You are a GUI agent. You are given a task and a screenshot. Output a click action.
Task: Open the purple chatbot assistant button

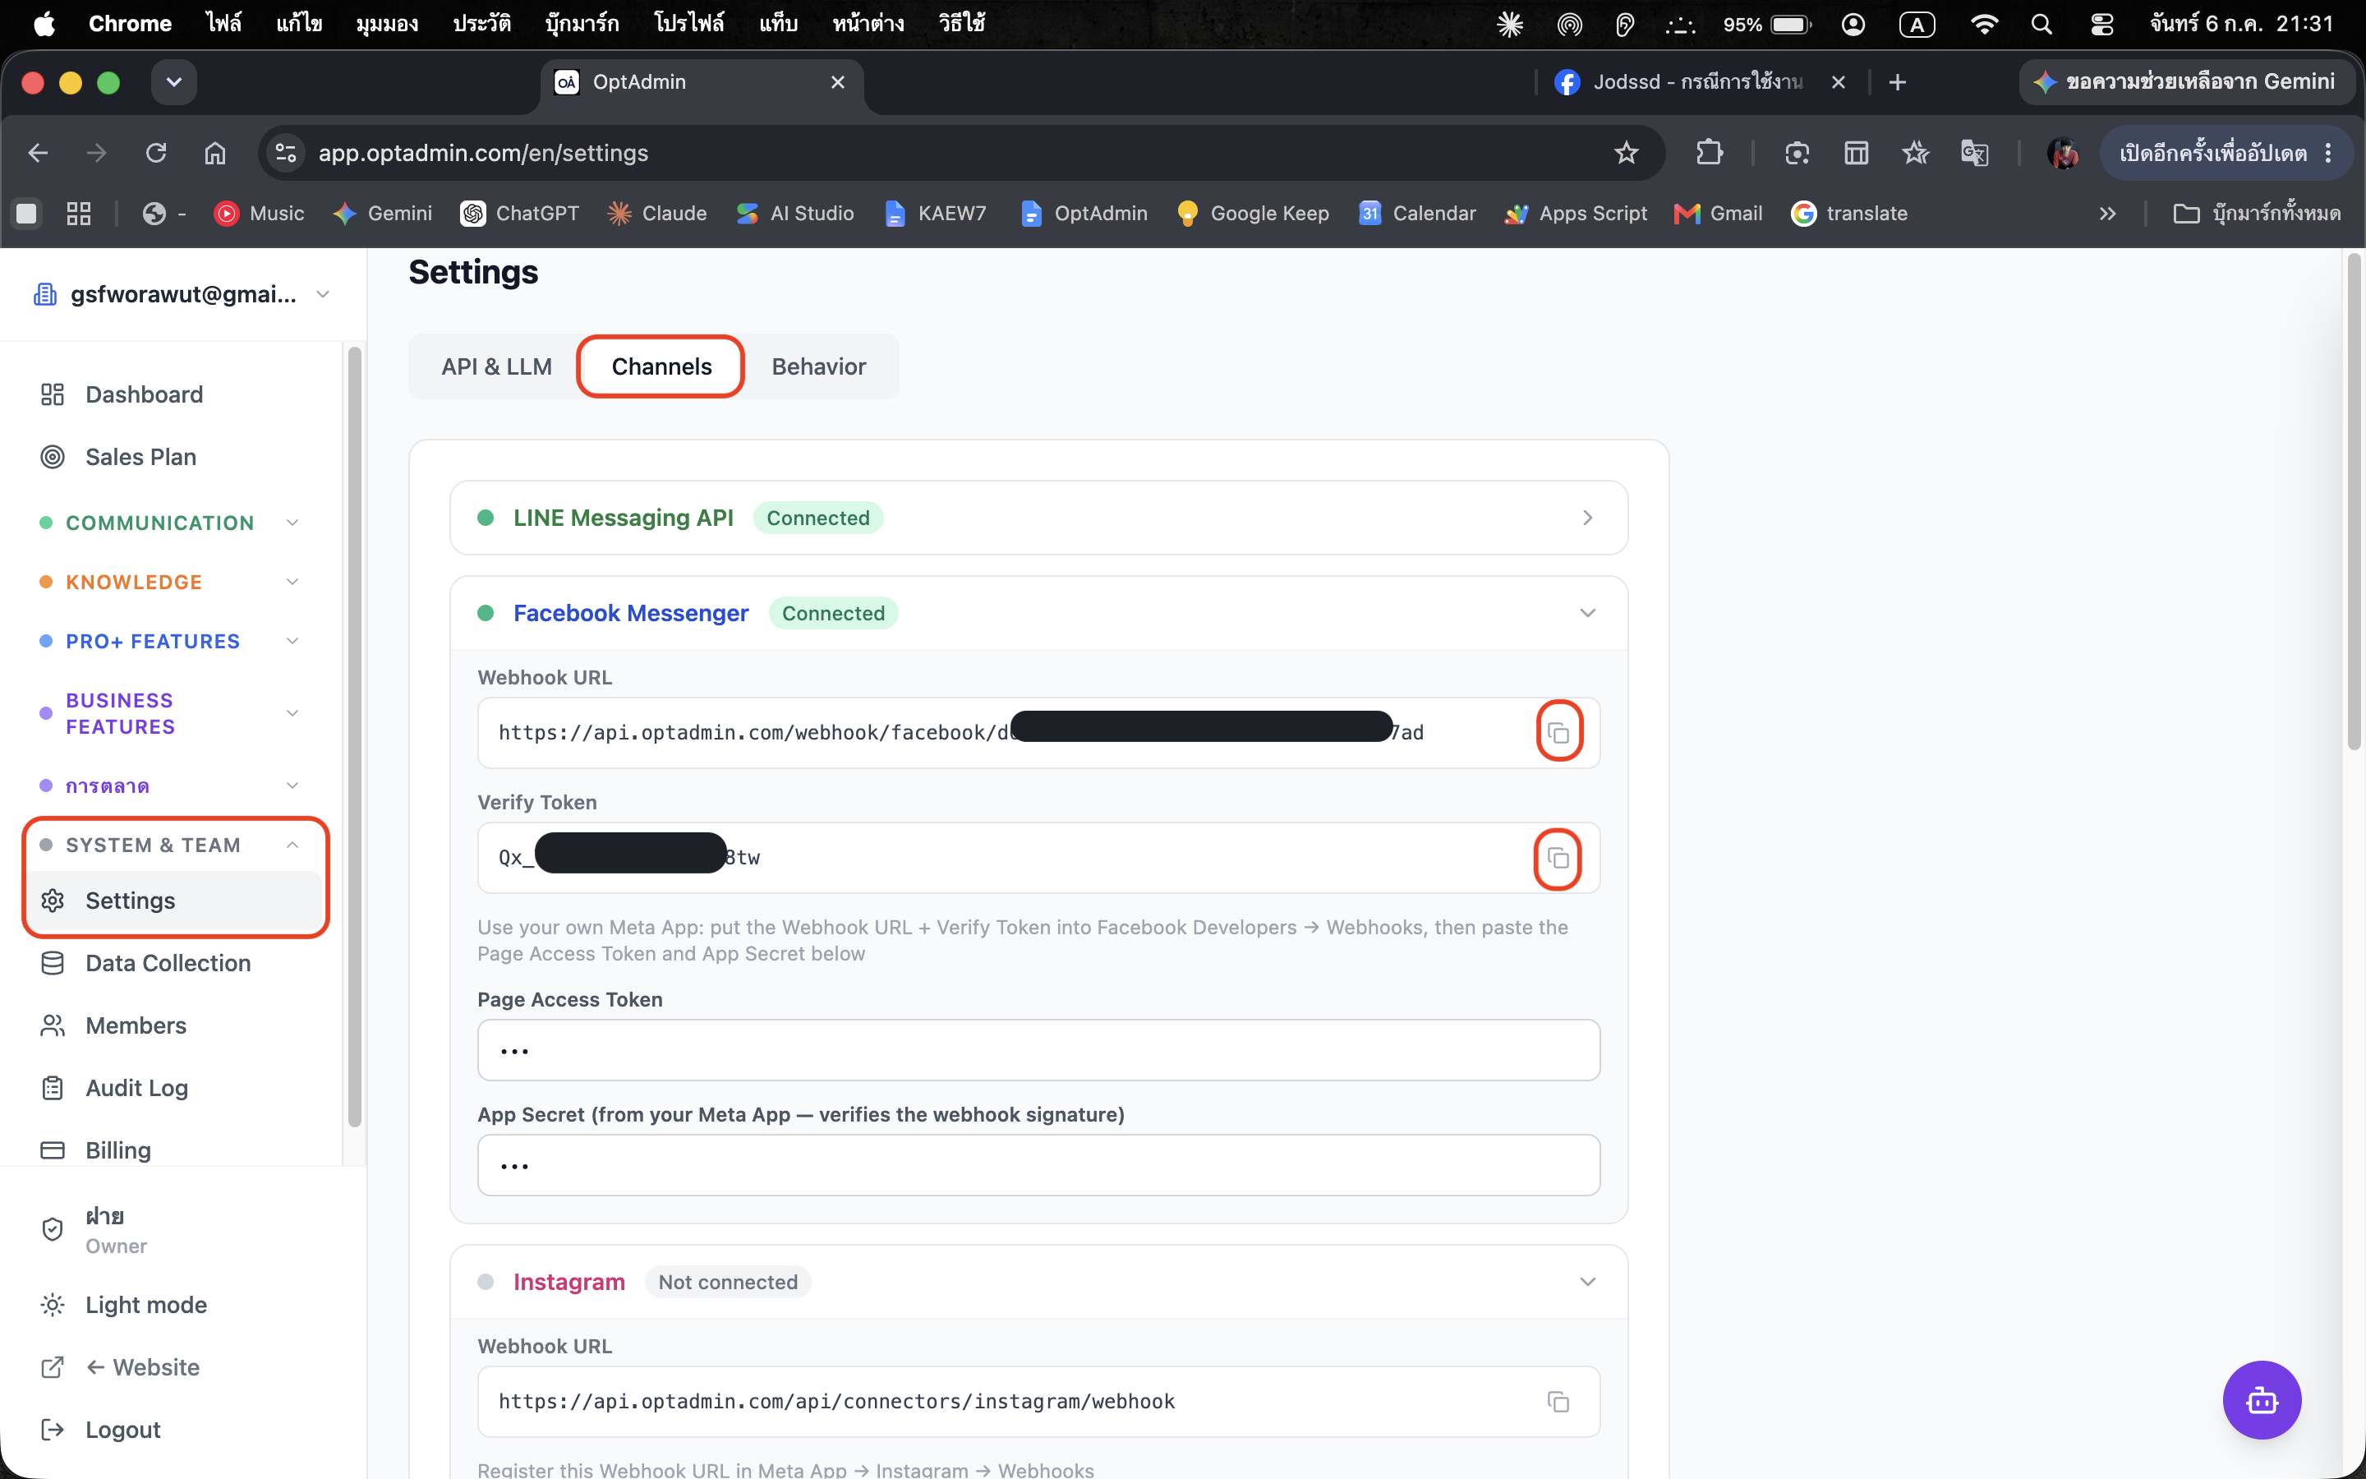(x=2262, y=1400)
